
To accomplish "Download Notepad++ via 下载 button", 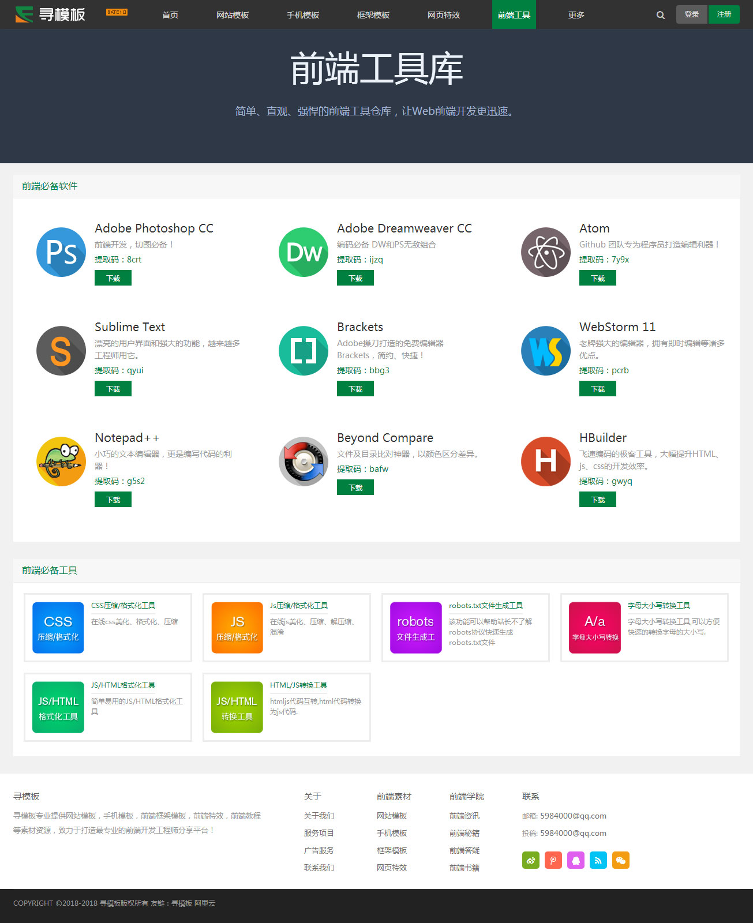I will tap(113, 500).
